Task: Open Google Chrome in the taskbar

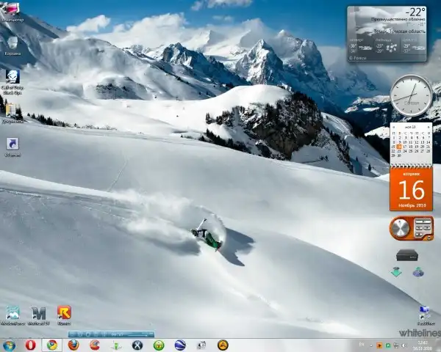Action: [x=51, y=345]
